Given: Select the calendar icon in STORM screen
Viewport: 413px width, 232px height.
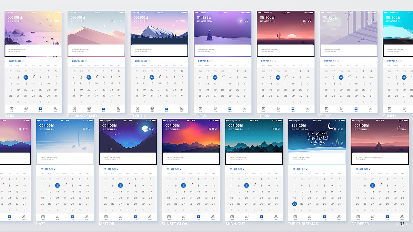Looking at the screenshot, I should (293, 109).
